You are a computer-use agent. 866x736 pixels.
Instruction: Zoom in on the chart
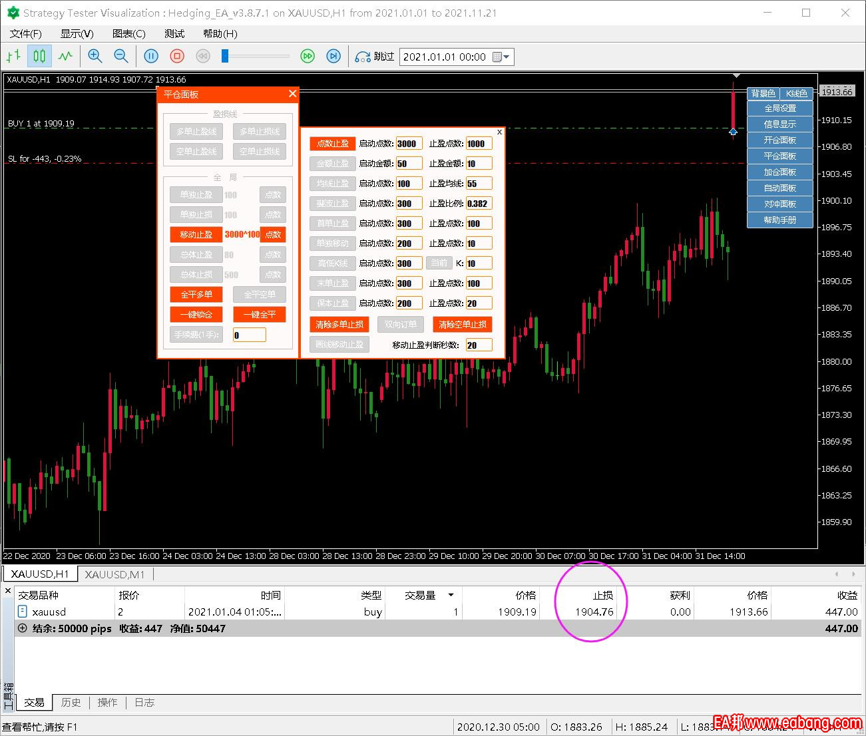pyautogui.click(x=95, y=57)
